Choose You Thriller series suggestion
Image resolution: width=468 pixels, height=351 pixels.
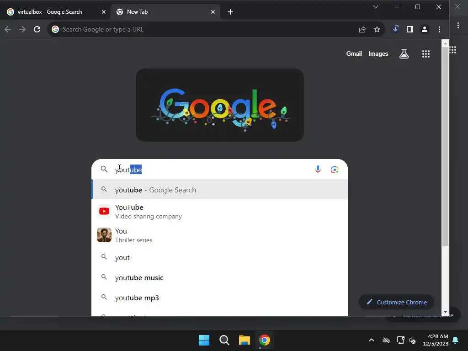[220, 235]
